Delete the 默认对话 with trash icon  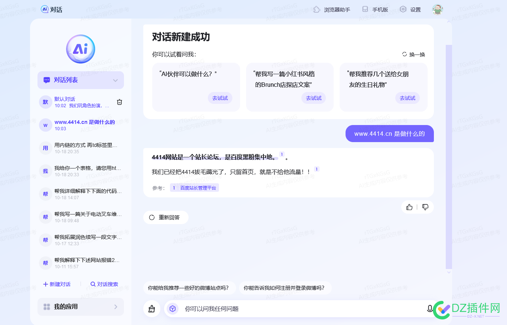(x=120, y=102)
